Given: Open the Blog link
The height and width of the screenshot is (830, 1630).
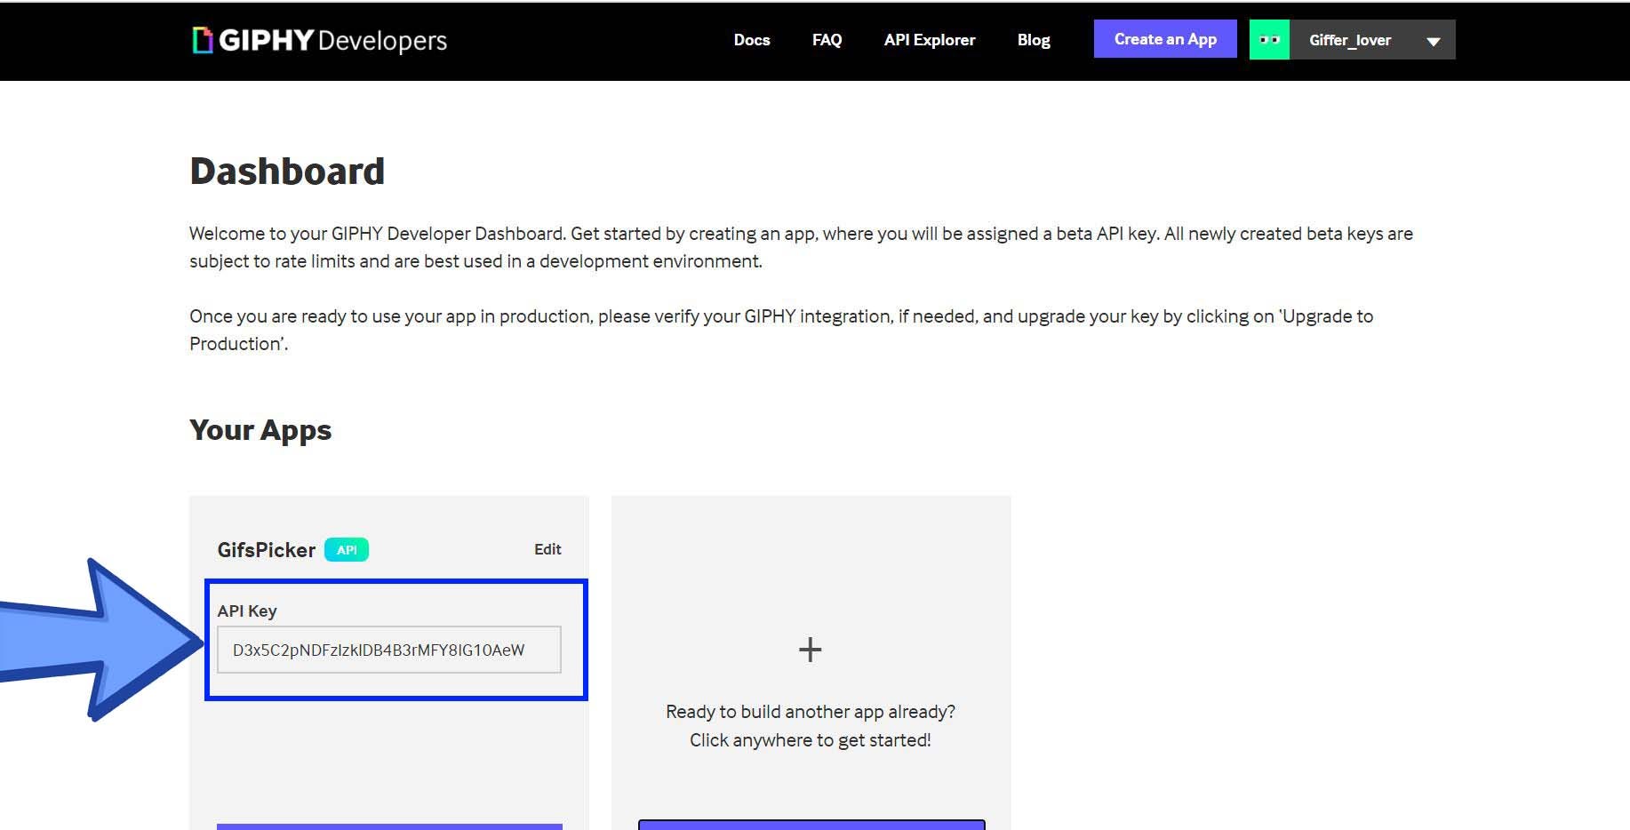Looking at the screenshot, I should pyautogui.click(x=1034, y=40).
